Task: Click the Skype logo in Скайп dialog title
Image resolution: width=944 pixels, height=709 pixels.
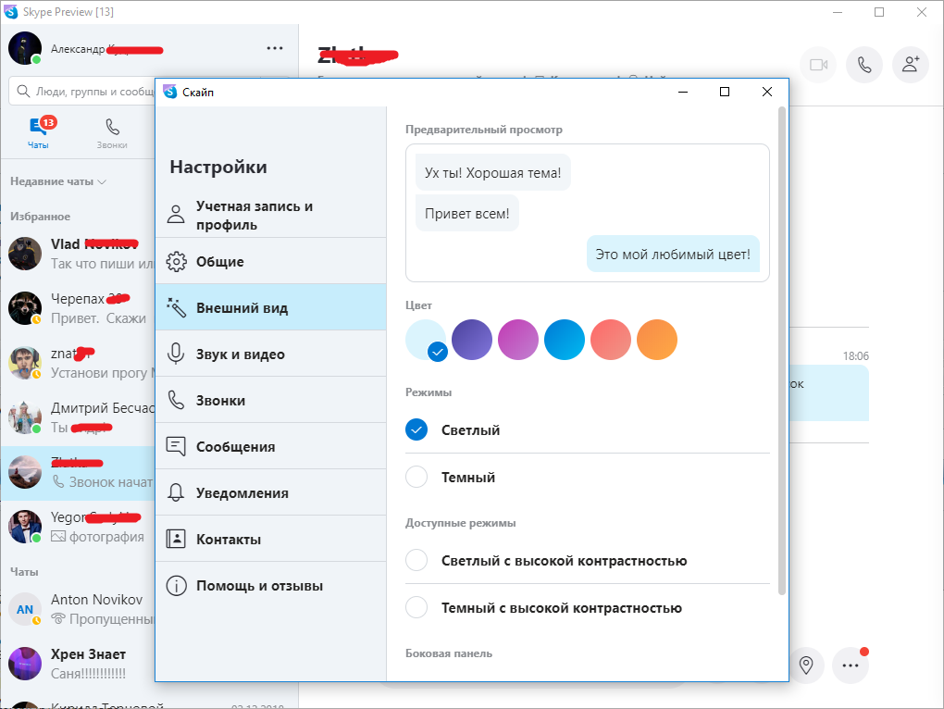Action: click(170, 92)
